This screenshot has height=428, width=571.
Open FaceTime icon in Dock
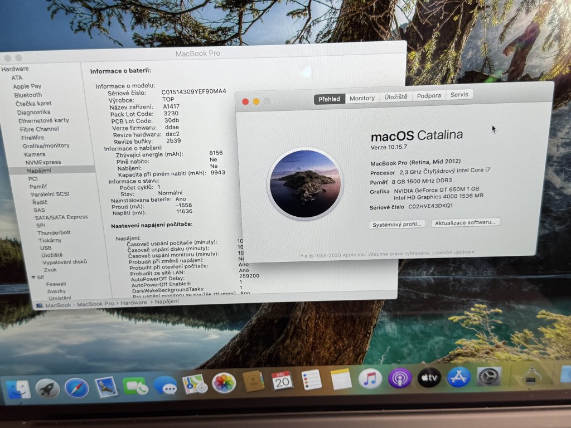[136, 386]
